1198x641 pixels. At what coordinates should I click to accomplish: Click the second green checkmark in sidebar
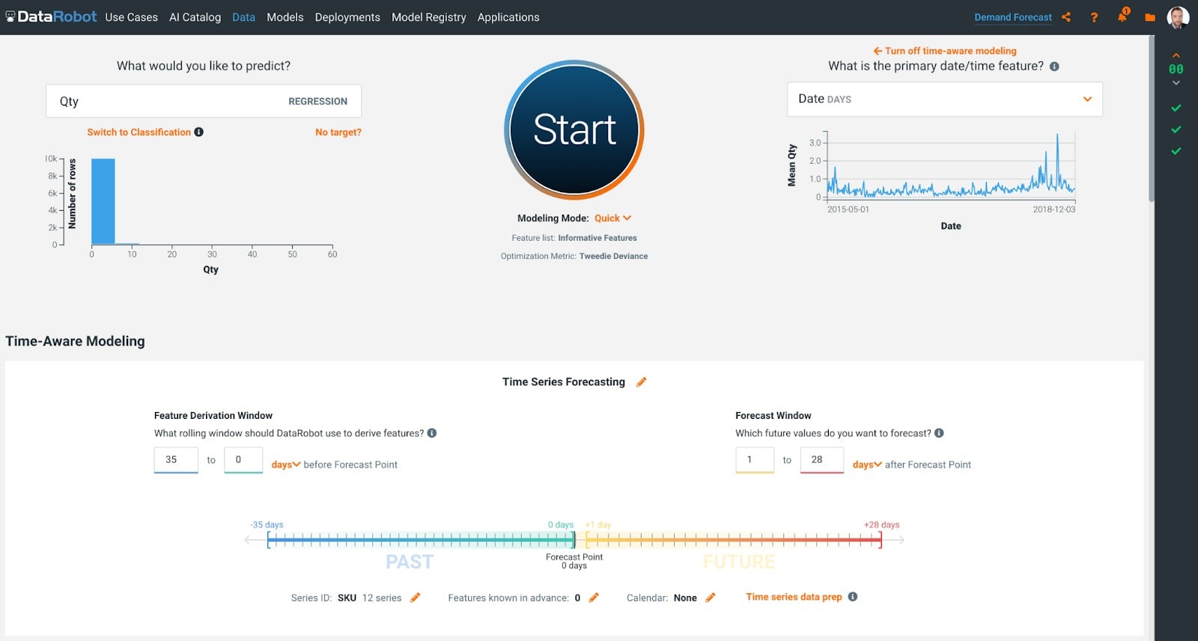pos(1176,130)
